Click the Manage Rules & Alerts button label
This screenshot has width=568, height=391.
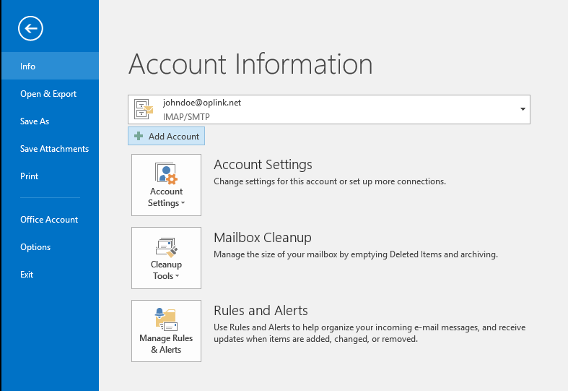166,344
